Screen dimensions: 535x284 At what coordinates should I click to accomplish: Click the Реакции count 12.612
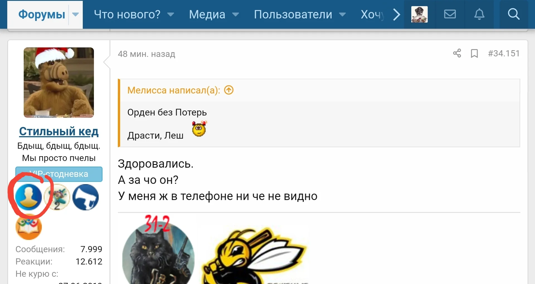point(89,261)
